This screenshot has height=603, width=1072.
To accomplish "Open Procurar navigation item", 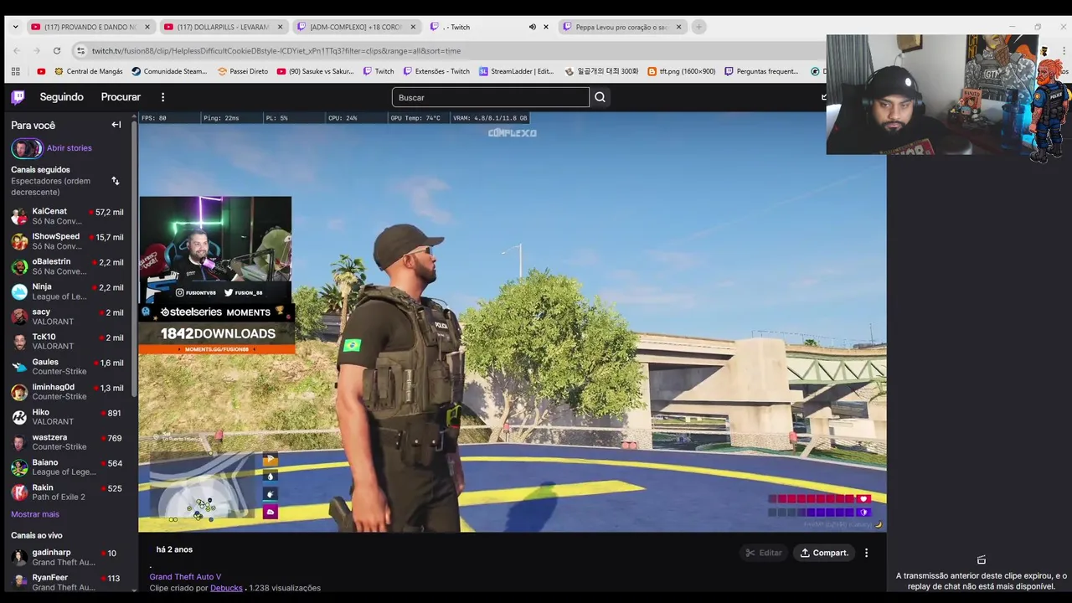I will tap(121, 97).
